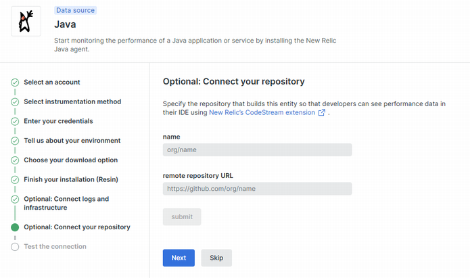The image size is (470, 278).
Task: Click the checkmark next to Tell us about your environment
Action: (15, 141)
